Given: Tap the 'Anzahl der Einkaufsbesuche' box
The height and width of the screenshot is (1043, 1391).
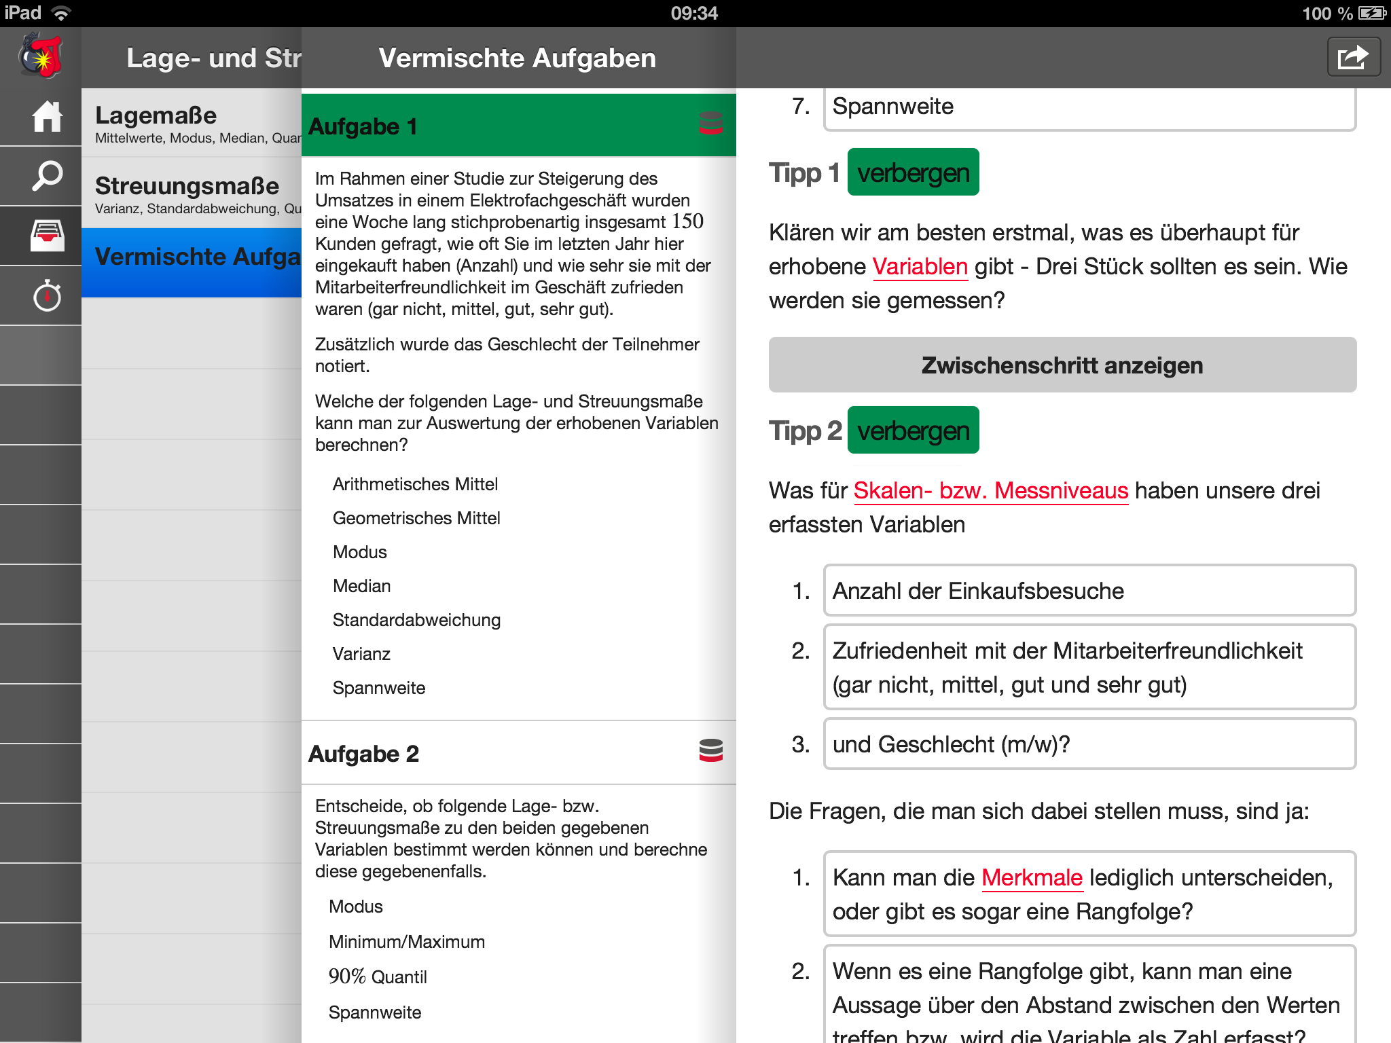Looking at the screenshot, I should tap(1089, 591).
